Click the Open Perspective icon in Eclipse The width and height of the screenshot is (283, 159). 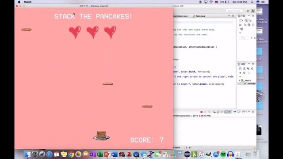pos(248,11)
